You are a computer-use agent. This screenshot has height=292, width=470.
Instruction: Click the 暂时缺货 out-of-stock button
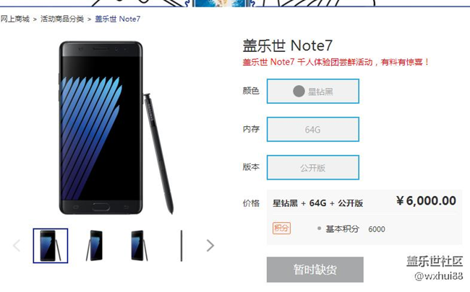[315, 270]
